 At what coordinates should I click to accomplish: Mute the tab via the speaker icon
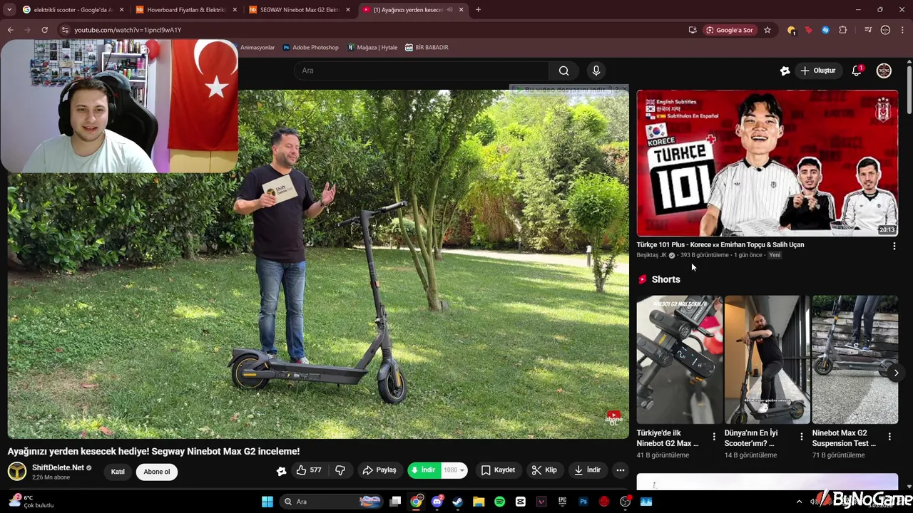point(449,10)
